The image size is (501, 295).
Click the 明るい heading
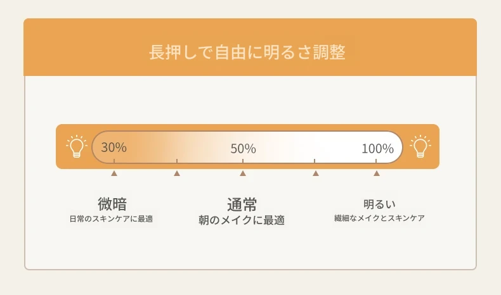pyautogui.click(x=379, y=204)
